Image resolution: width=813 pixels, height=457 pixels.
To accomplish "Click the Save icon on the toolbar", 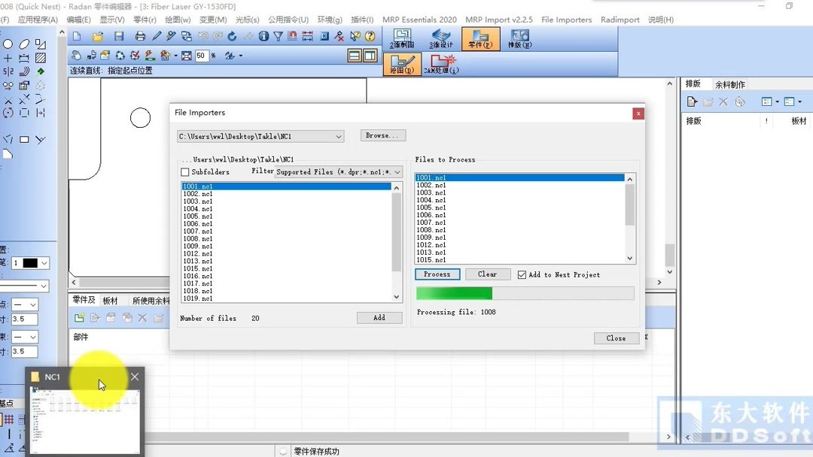I will coord(119,36).
